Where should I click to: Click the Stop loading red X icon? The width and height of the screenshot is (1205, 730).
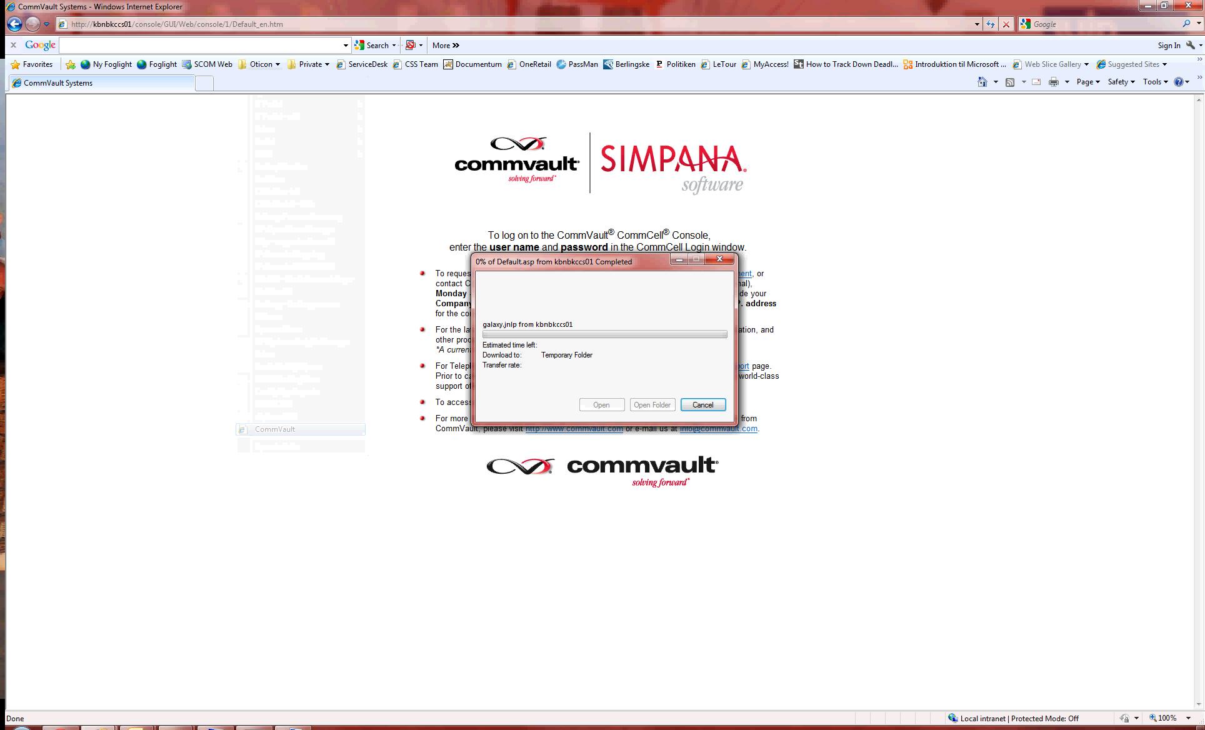1006,24
